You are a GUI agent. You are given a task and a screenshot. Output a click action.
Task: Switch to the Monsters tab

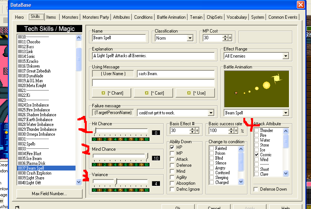click(x=70, y=17)
